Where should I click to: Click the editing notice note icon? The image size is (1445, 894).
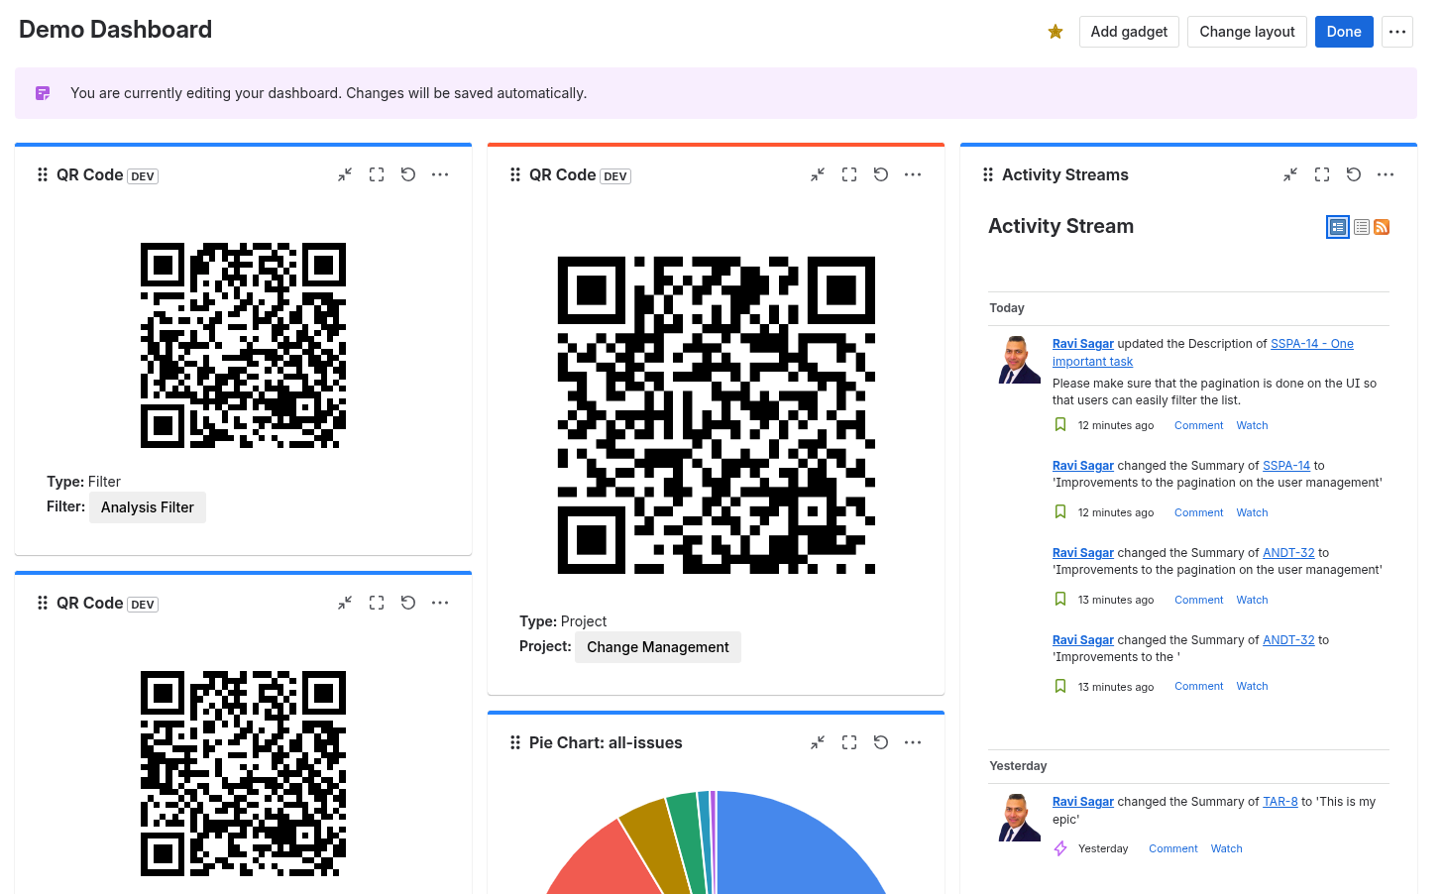43,93
